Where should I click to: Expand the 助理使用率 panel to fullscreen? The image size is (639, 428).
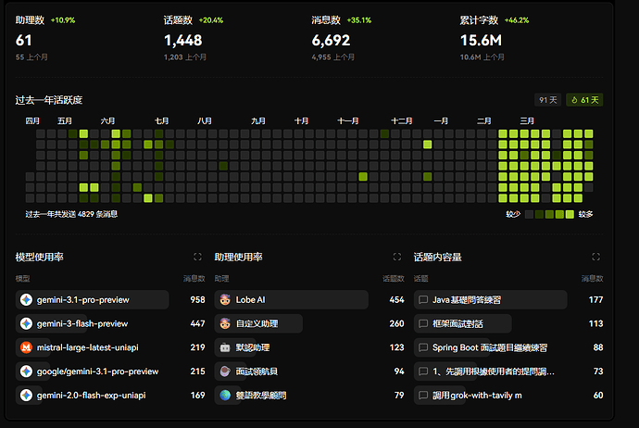pyautogui.click(x=397, y=257)
